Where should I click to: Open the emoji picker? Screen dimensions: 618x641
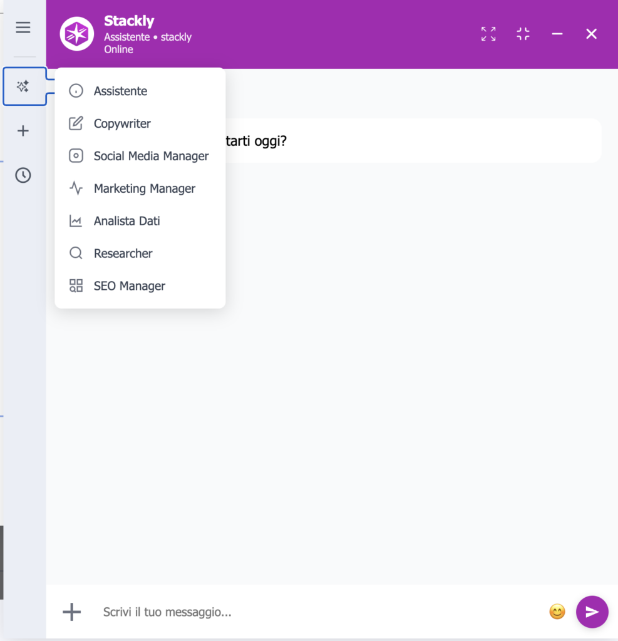(x=557, y=612)
